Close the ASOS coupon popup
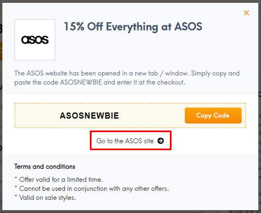The height and width of the screenshot is (213, 261). 247,13
